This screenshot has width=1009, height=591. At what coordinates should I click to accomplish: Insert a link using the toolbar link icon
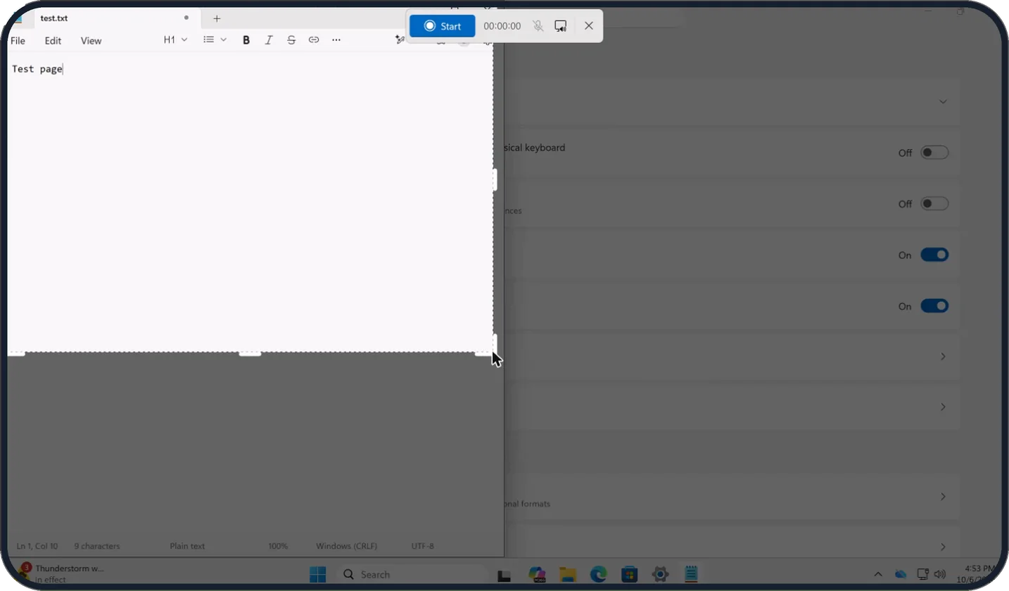point(314,40)
